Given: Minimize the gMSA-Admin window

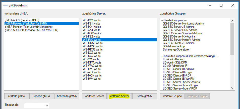Looking at the screenshot, I should click(210, 5).
